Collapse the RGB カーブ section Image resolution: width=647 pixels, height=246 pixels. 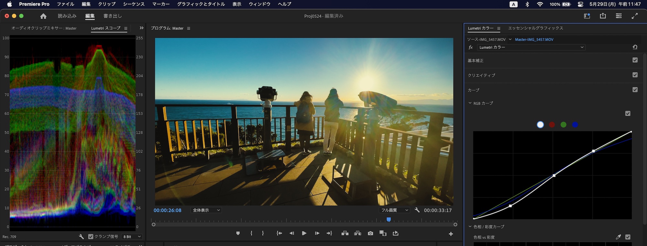(x=470, y=103)
